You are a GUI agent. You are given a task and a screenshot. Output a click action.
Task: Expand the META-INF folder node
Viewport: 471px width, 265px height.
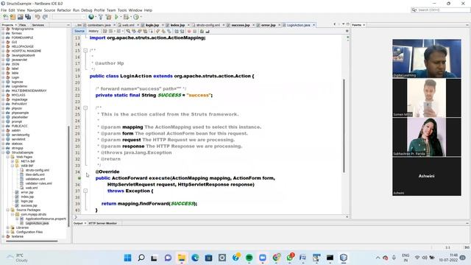[x=13, y=161]
